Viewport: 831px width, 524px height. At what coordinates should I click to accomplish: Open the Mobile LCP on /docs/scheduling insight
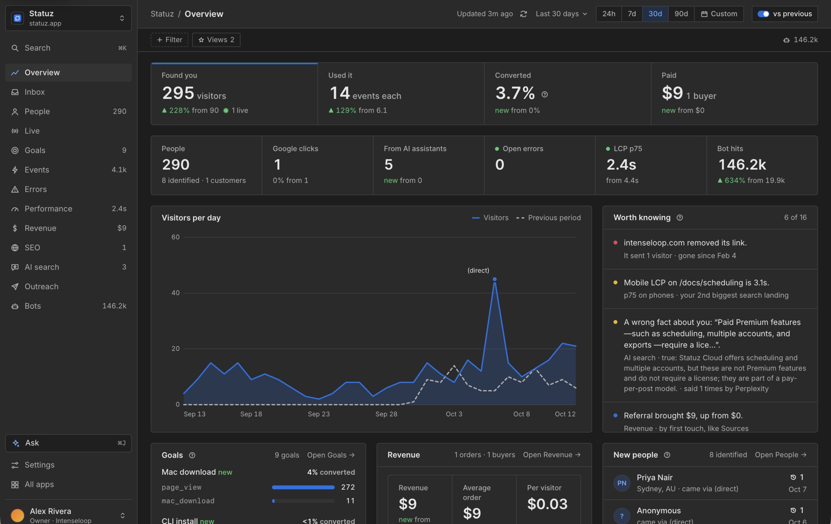pyautogui.click(x=710, y=289)
